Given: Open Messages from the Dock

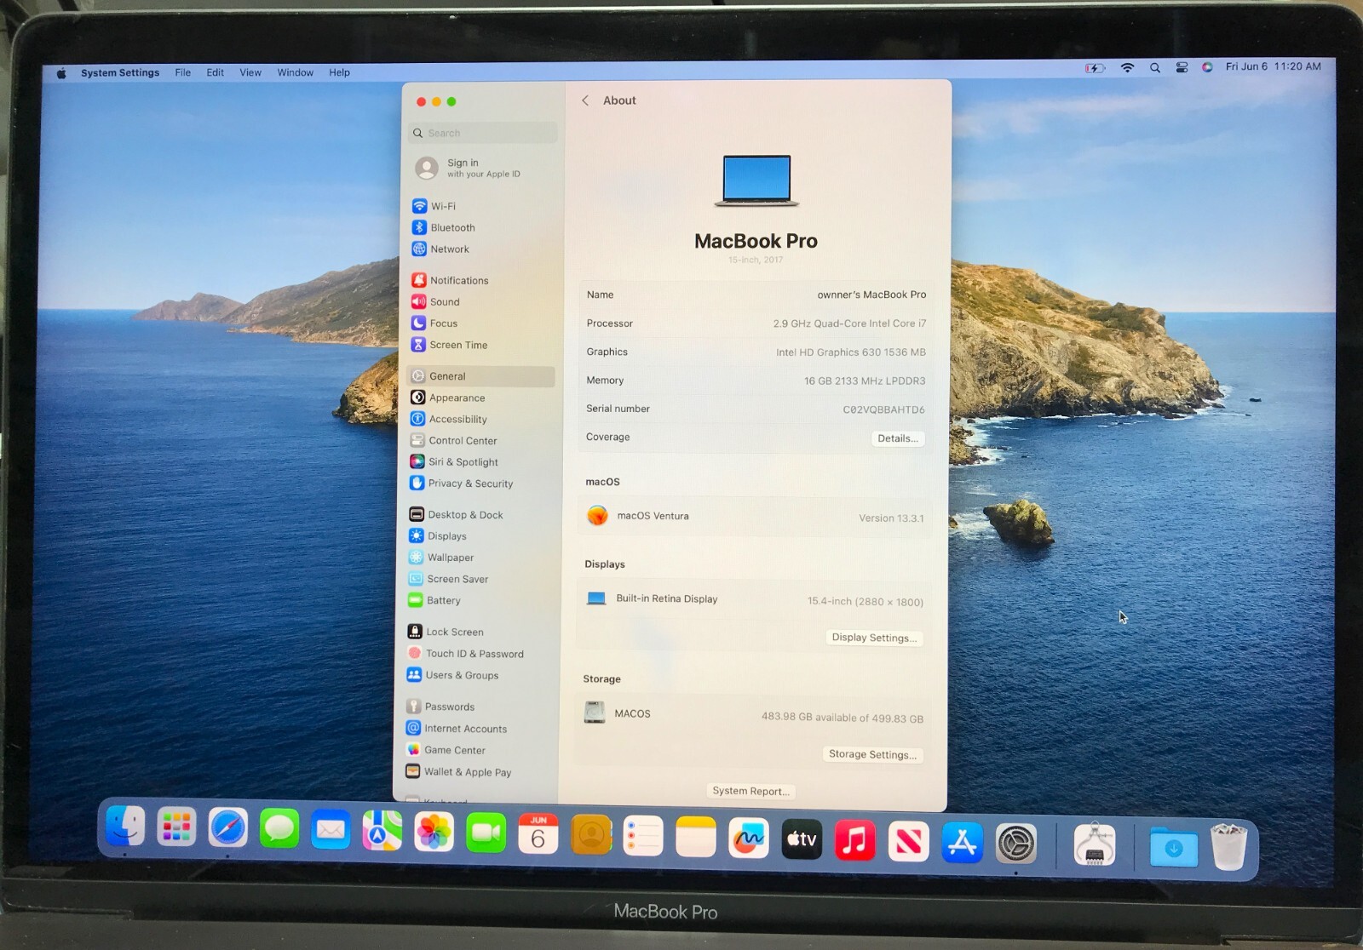Looking at the screenshot, I should [279, 829].
